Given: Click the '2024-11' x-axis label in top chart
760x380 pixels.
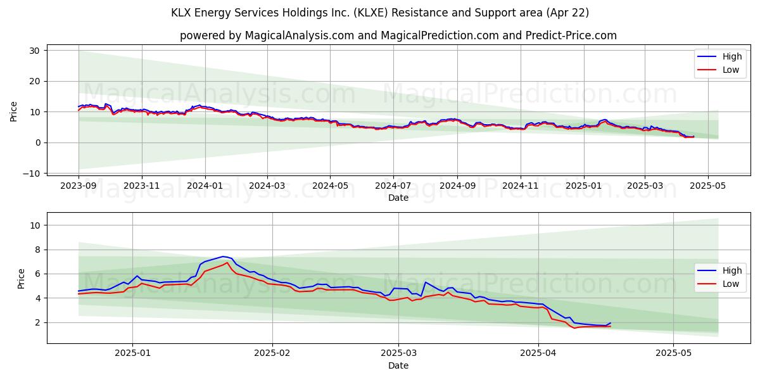Looking at the screenshot, I should tap(520, 187).
